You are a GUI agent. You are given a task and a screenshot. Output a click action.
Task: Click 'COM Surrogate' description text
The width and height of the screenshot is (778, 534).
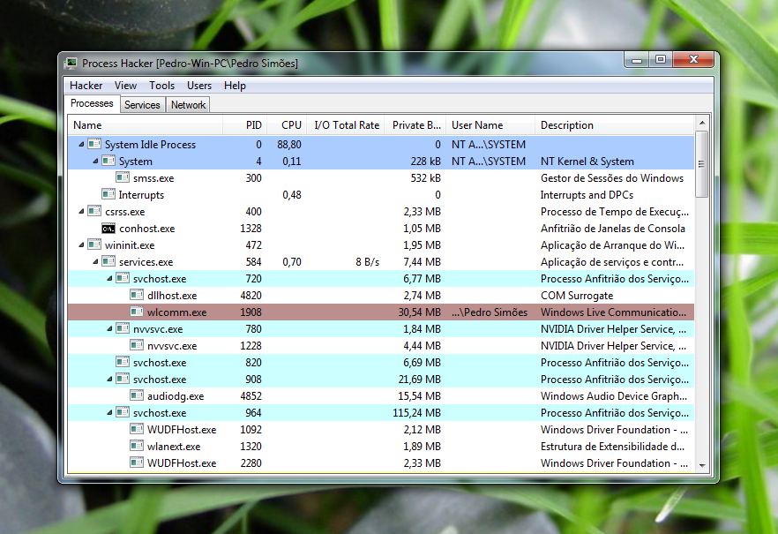577,296
